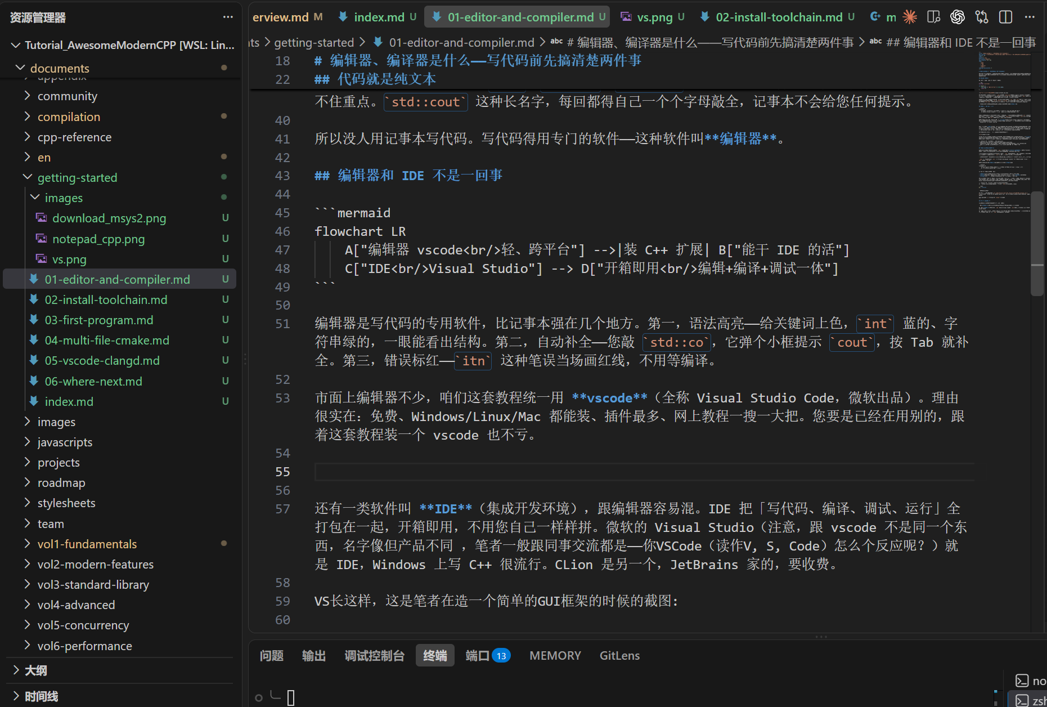Select the 'no' terminal instance icon

[1022, 681]
